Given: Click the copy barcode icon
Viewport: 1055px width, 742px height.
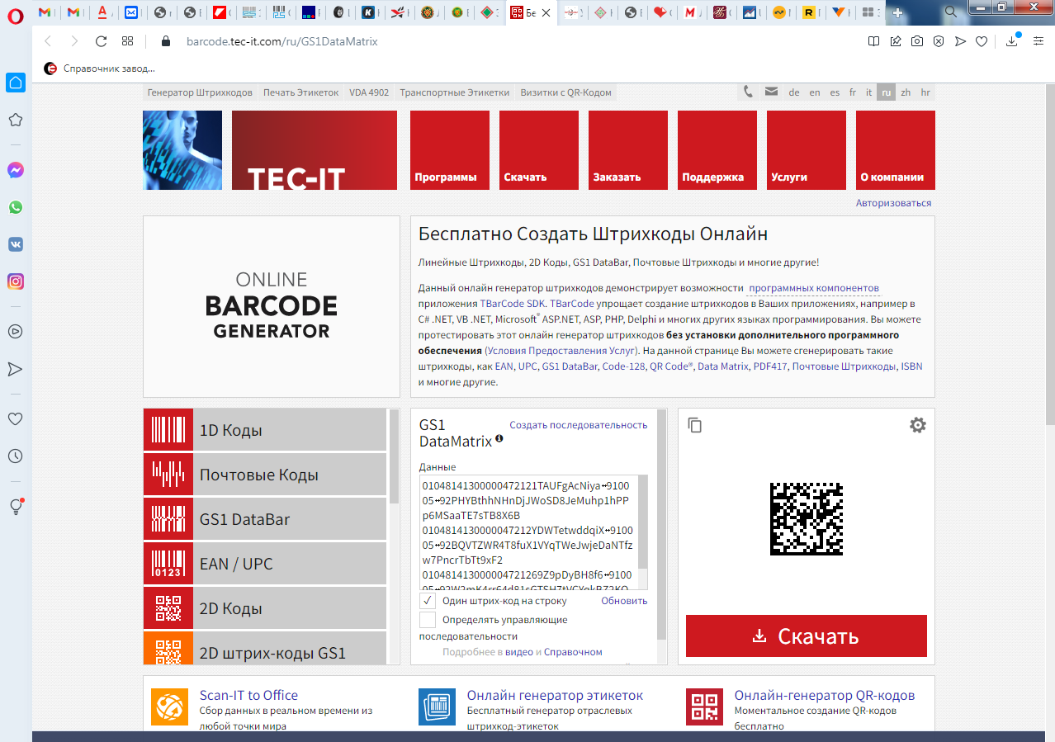Looking at the screenshot, I should (695, 425).
